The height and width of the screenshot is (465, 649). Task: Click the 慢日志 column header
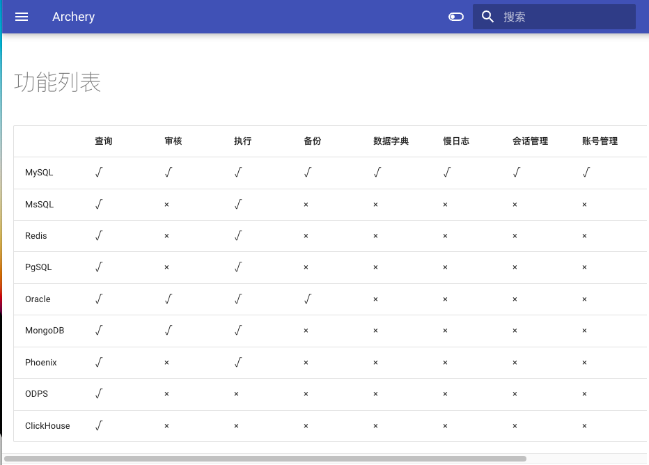click(456, 141)
